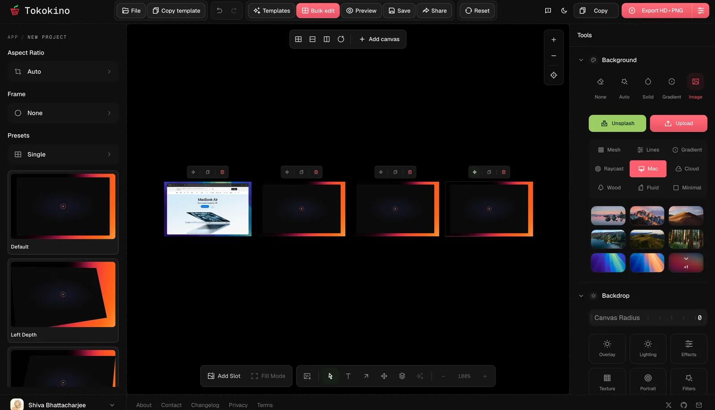Open export settings sliders icon
The height and width of the screenshot is (410, 715).
[x=701, y=10]
